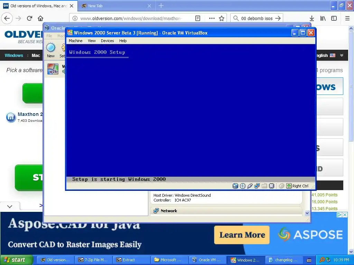Screen dimensions: 354x265
Task: Click the site information icon in URL bar
Action: click(x=75, y=18)
